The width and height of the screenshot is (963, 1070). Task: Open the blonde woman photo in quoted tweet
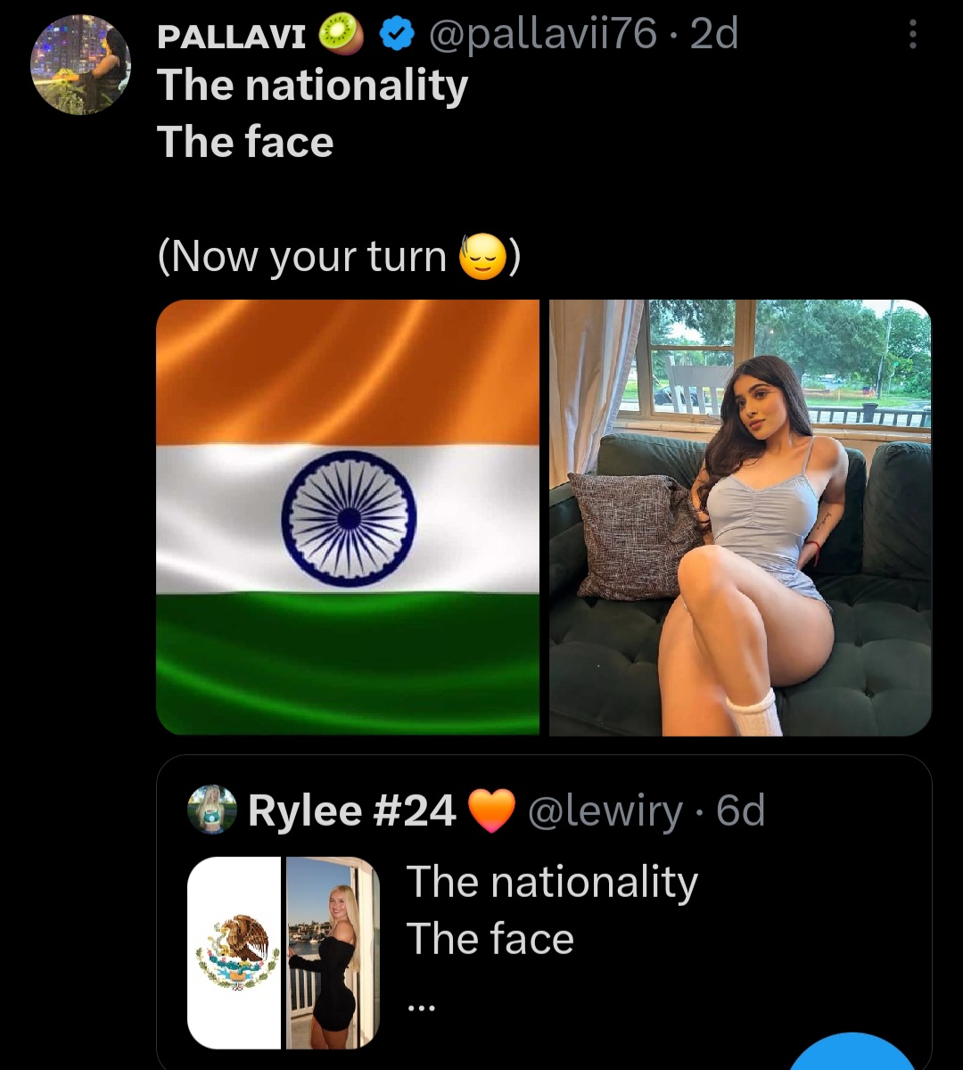(333, 952)
